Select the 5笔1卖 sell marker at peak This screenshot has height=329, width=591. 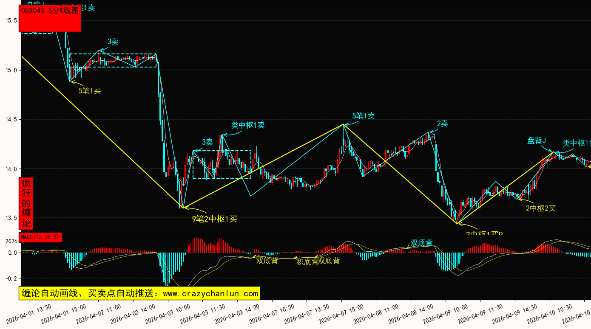(364, 116)
